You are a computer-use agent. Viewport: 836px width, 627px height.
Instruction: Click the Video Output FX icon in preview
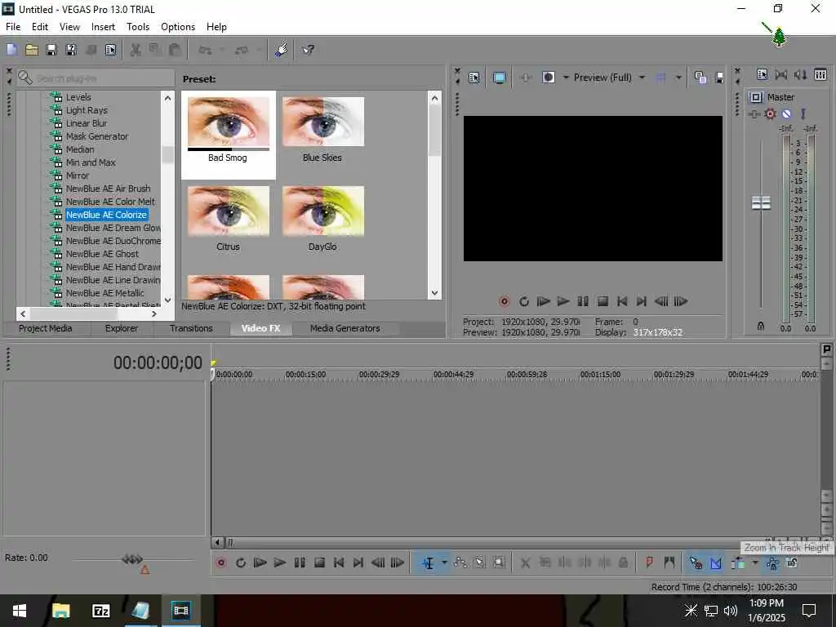(x=526, y=78)
